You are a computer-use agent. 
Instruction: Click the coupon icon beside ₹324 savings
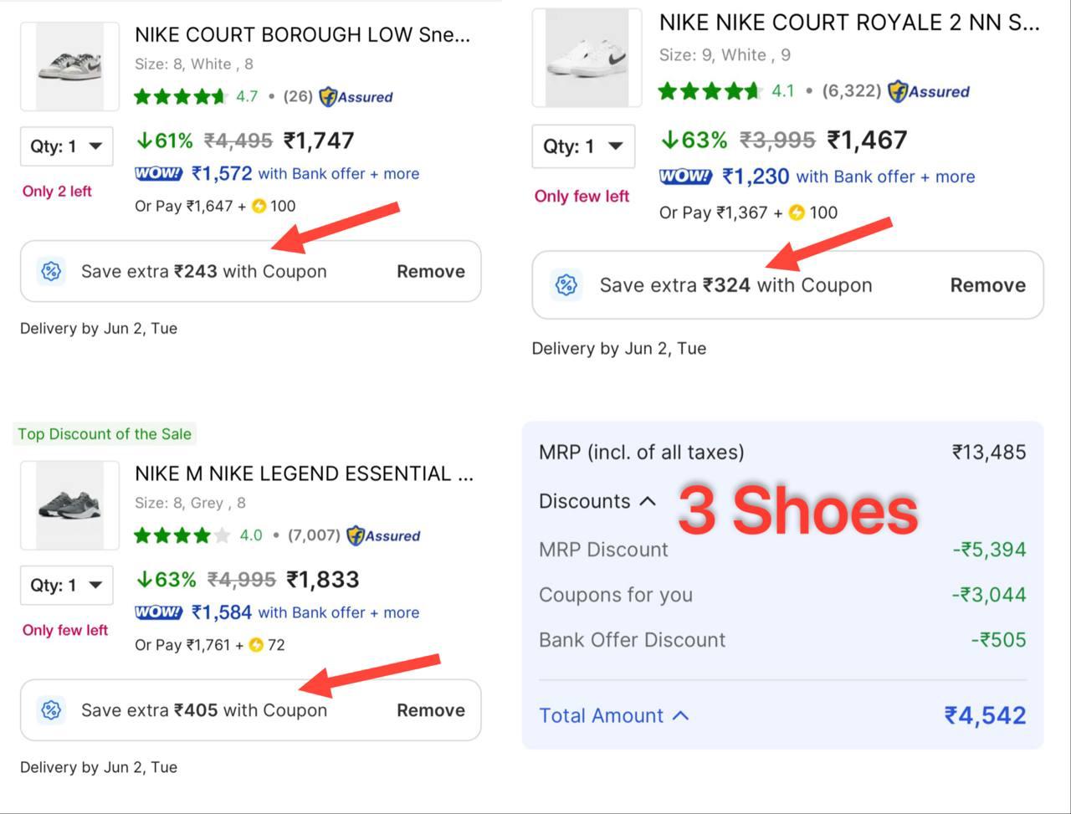point(566,285)
